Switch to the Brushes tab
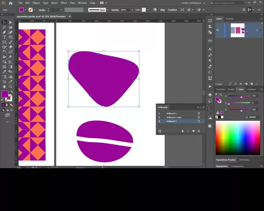Viewport: 264px width, 211px height. coord(230,19)
